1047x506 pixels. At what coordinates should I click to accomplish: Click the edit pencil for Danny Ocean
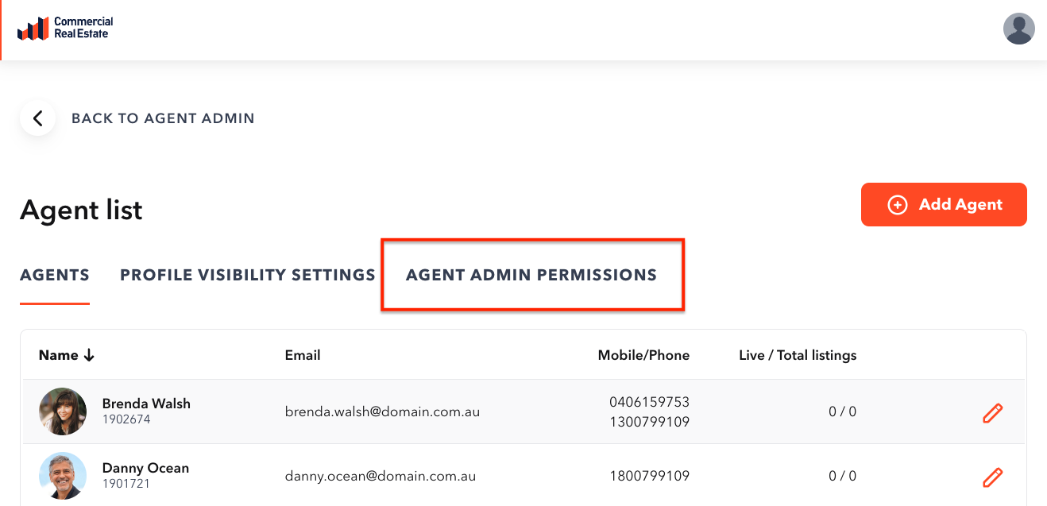992,477
